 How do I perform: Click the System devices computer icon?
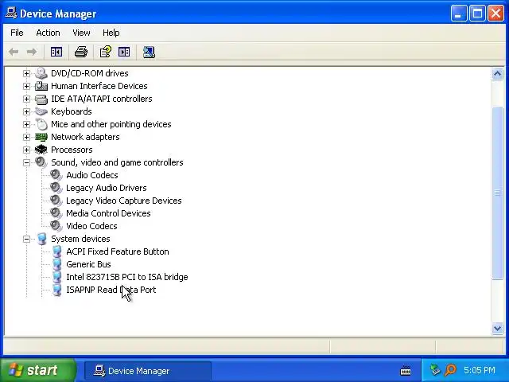[x=41, y=239]
